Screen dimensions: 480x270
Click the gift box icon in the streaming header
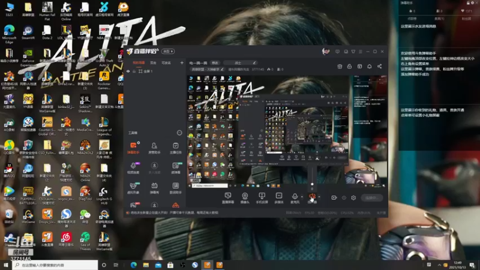[340, 67]
